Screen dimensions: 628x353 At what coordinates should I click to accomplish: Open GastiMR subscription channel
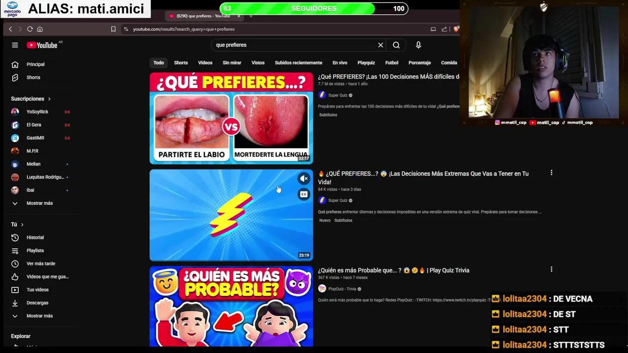coord(35,138)
